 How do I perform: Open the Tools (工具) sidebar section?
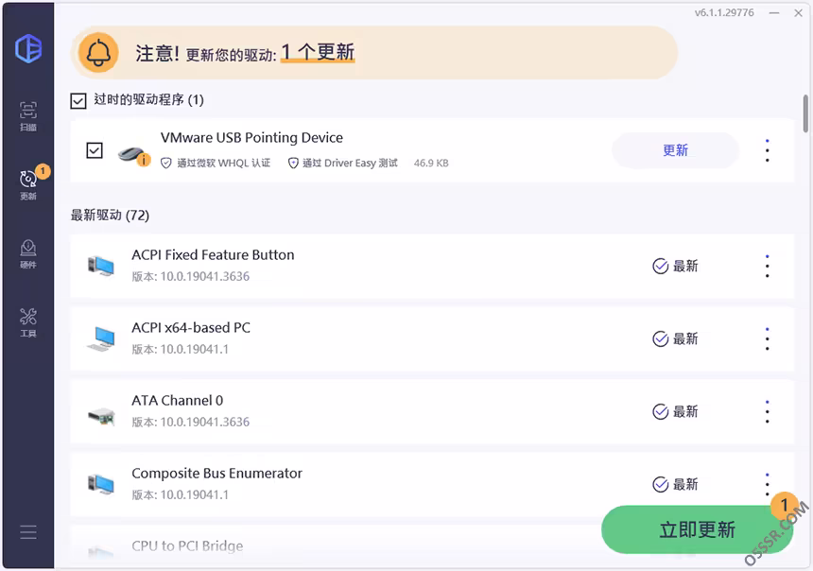click(x=28, y=322)
